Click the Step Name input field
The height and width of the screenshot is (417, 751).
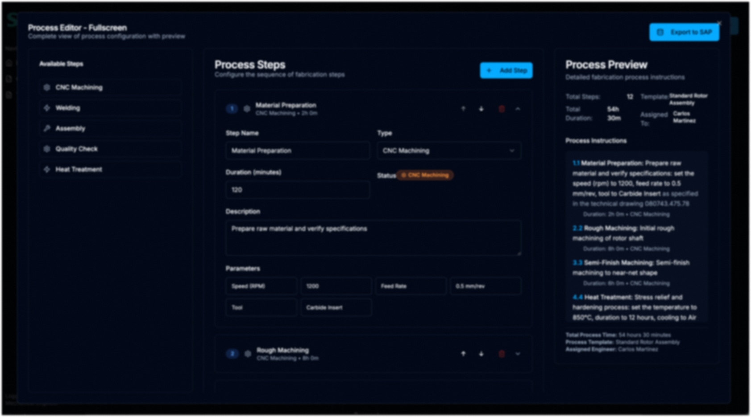298,151
